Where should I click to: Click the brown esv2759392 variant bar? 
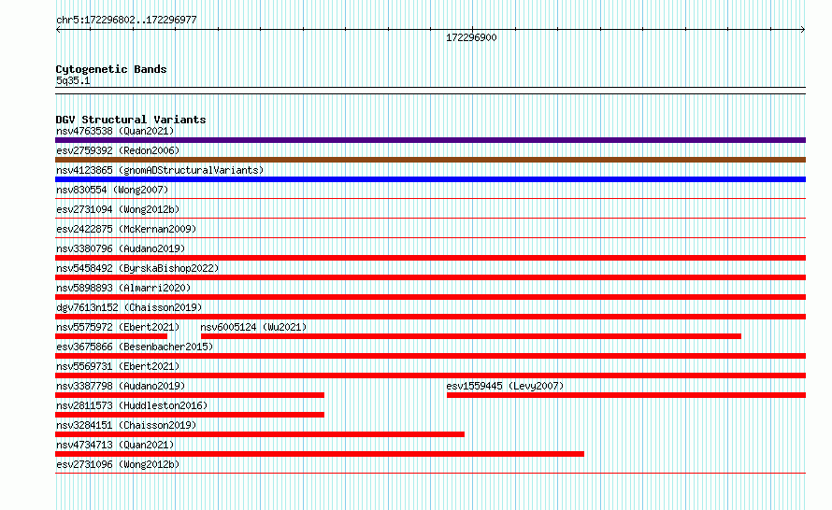click(430, 160)
